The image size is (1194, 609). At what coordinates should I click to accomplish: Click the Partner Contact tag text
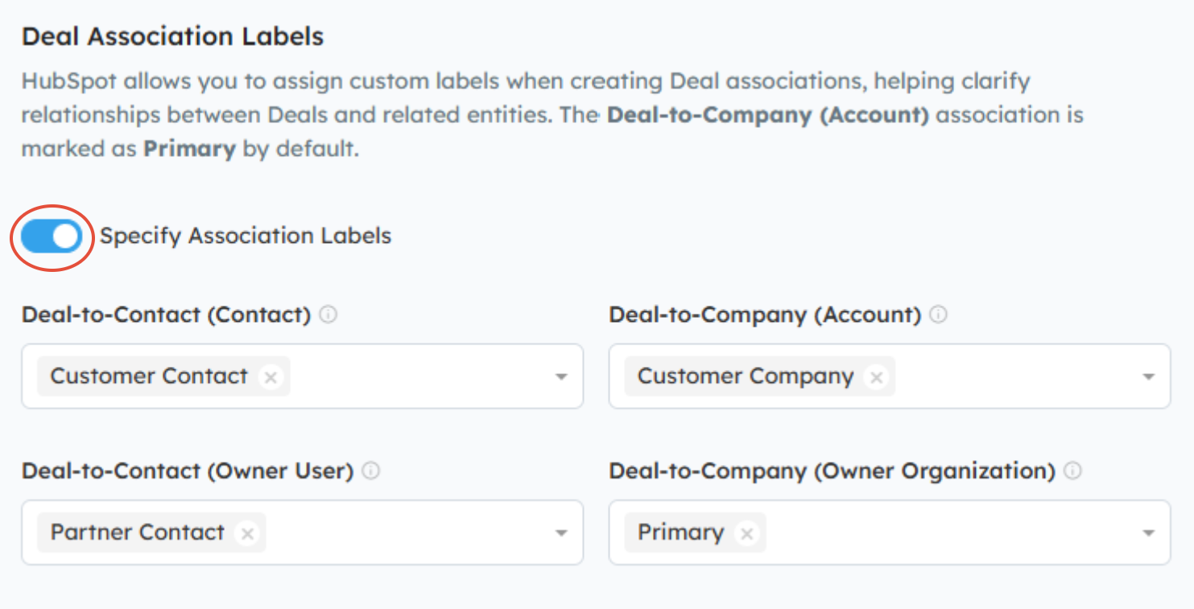point(137,533)
